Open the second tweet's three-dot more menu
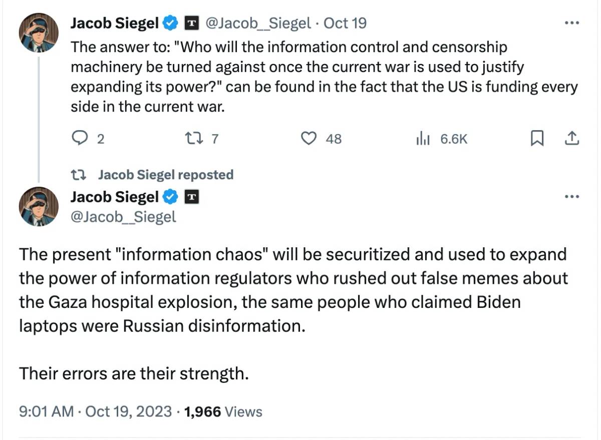The height and width of the screenshot is (440, 601). pyautogui.click(x=571, y=197)
